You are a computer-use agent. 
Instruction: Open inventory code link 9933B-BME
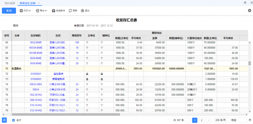[36, 53]
